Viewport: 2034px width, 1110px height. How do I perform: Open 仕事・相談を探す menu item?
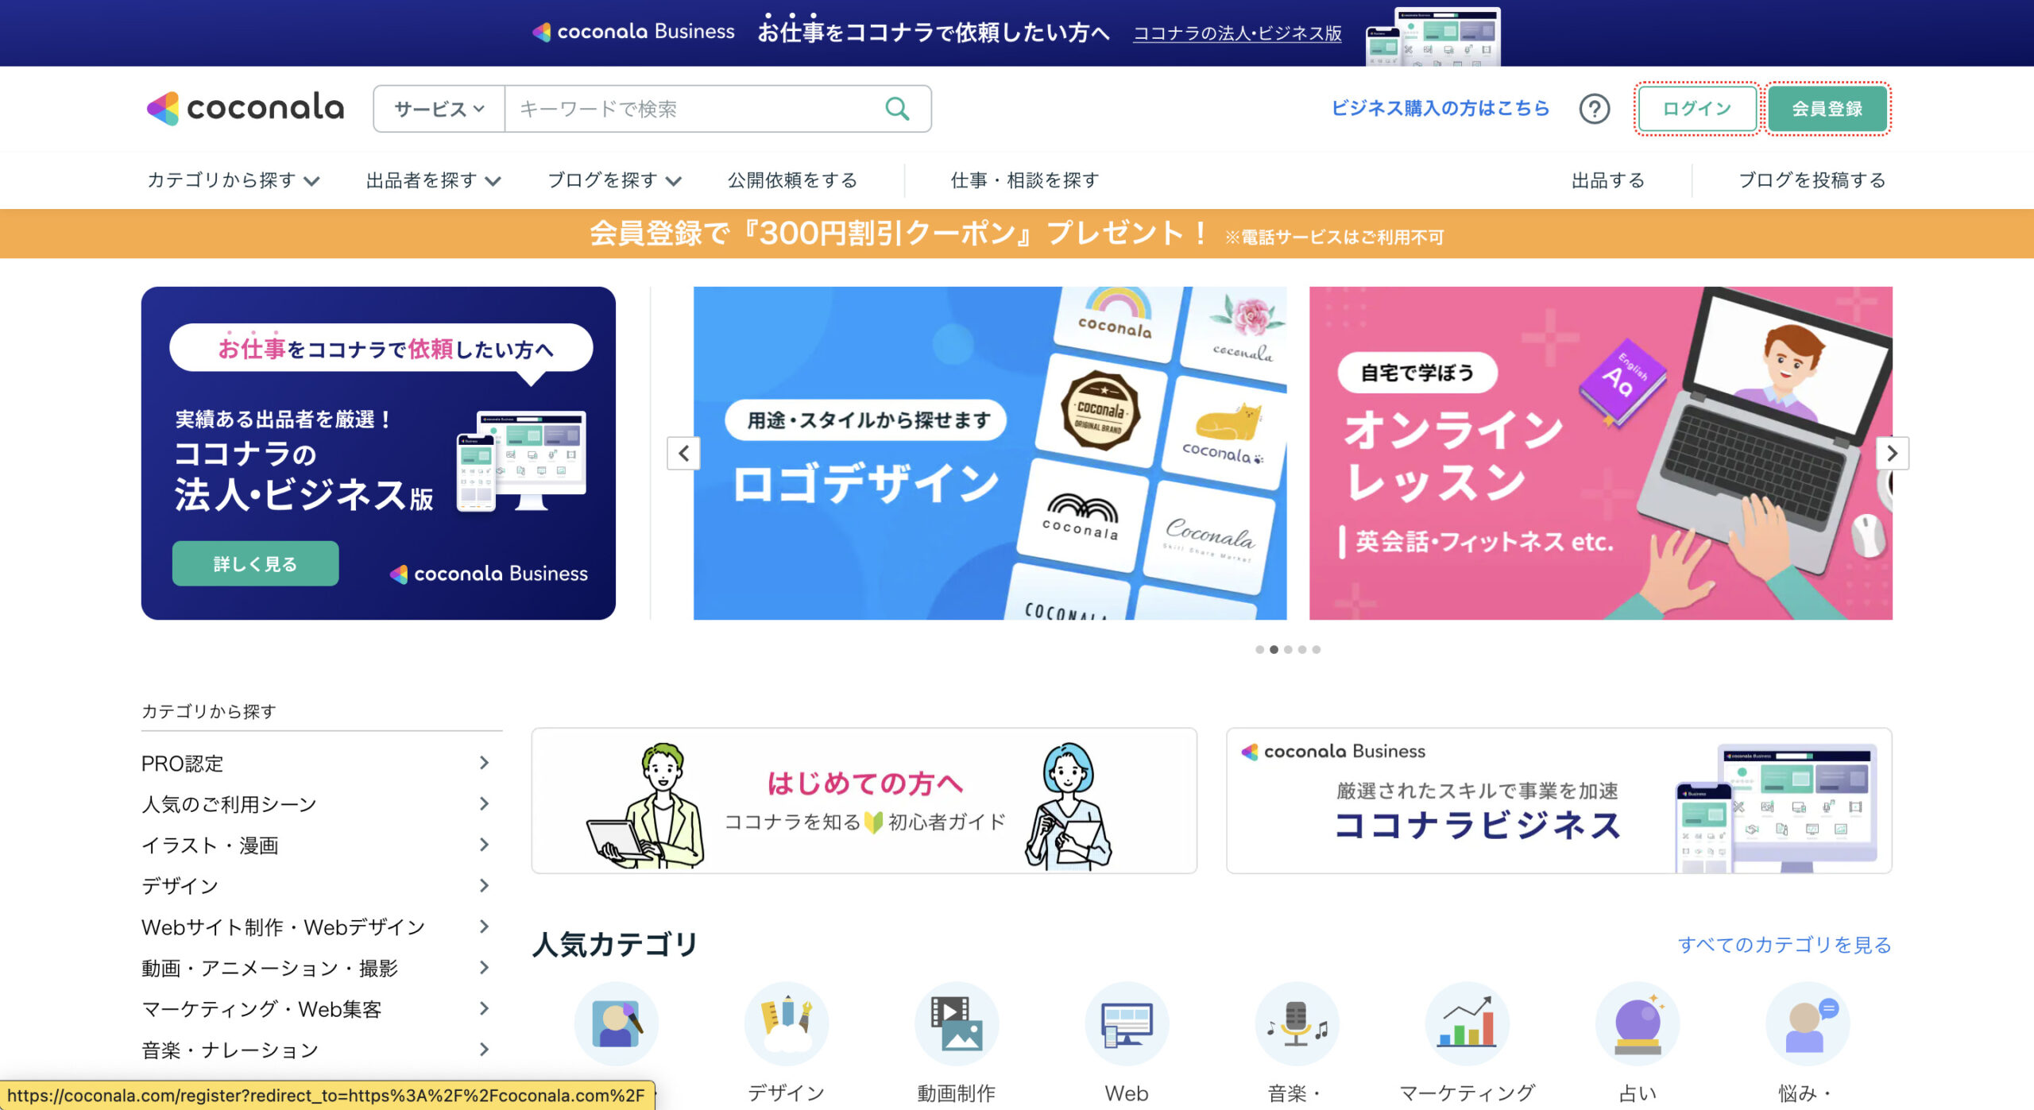tap(1025, 180)
